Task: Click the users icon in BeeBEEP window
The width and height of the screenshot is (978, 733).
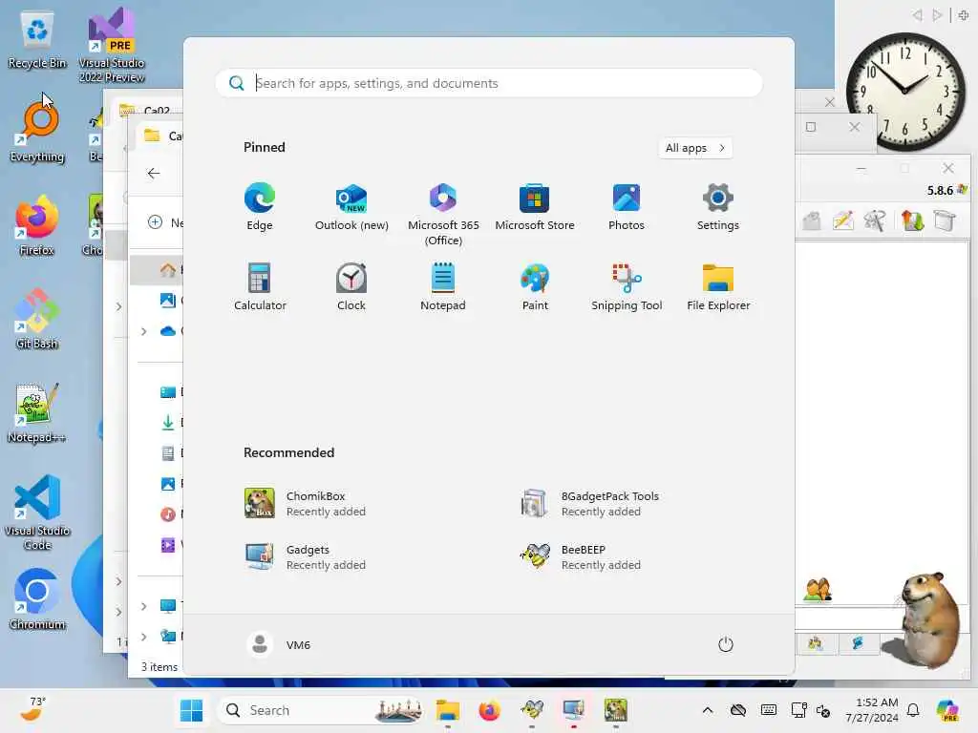Action: click(x=818, y=590)
